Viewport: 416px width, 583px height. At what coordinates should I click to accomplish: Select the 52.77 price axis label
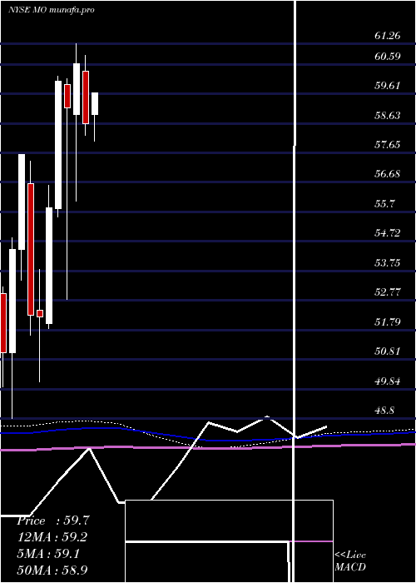click(x=388, y=291)
